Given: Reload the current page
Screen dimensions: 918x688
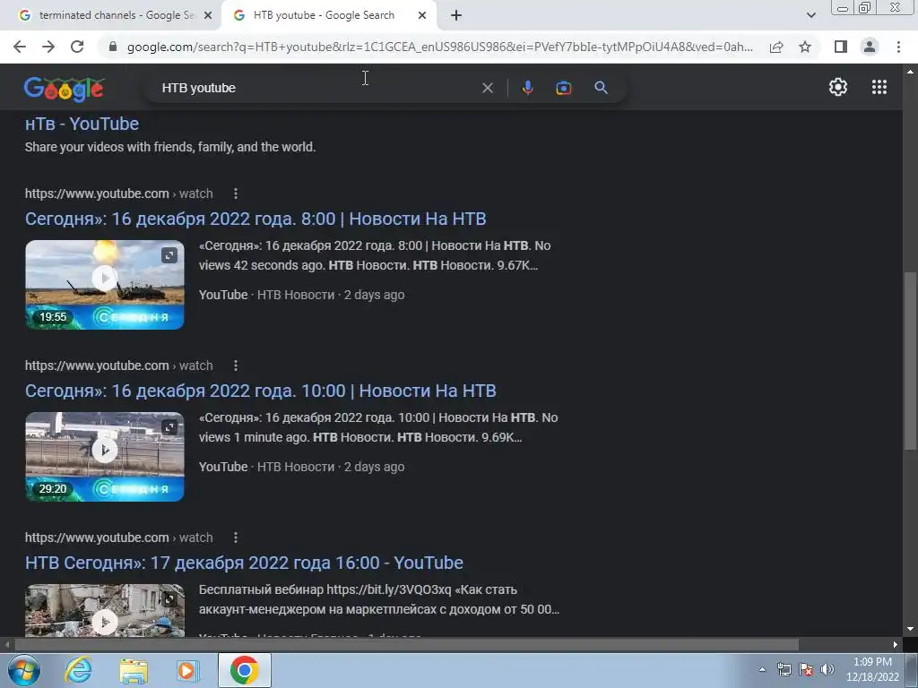Looking at the screenshot, I should (x=77, y=47).
